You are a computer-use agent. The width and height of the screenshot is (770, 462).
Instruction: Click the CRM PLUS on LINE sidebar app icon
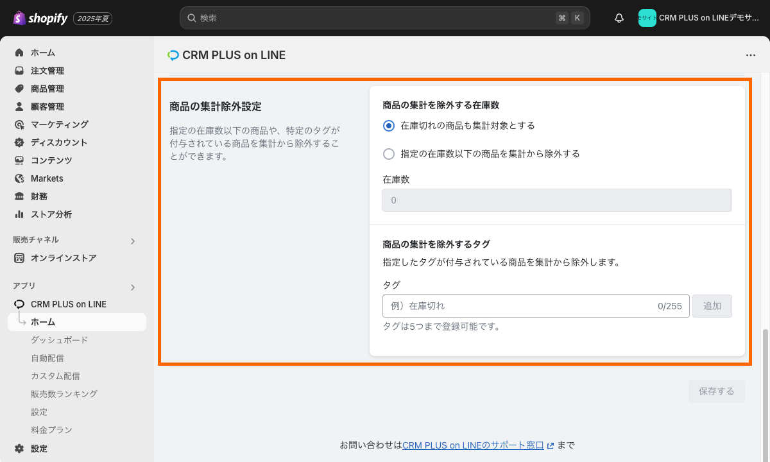(x=19, y=304)
